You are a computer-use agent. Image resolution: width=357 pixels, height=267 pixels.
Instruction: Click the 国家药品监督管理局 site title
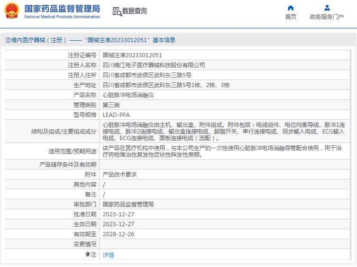click(x=62, y=9)
